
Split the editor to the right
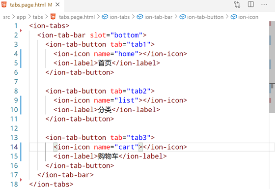point(251,4)
